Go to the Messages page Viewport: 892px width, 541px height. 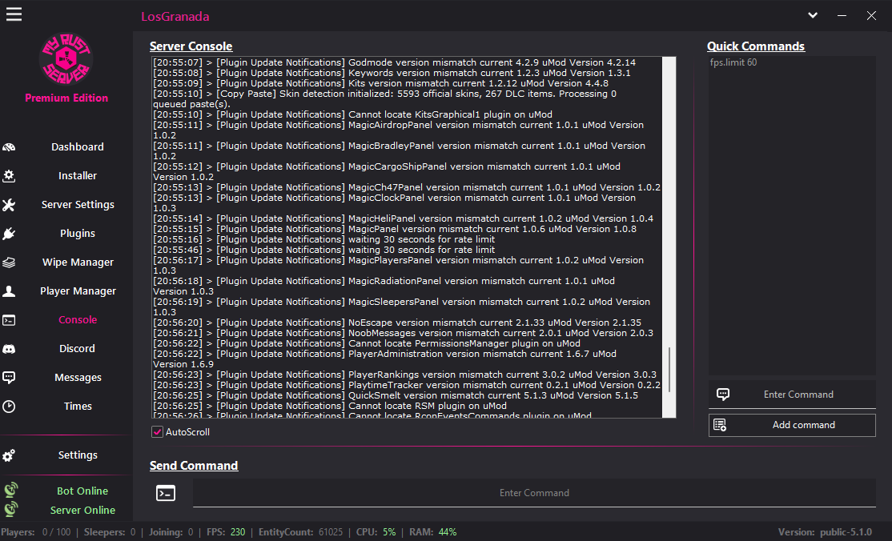click(x=78, y=377)
